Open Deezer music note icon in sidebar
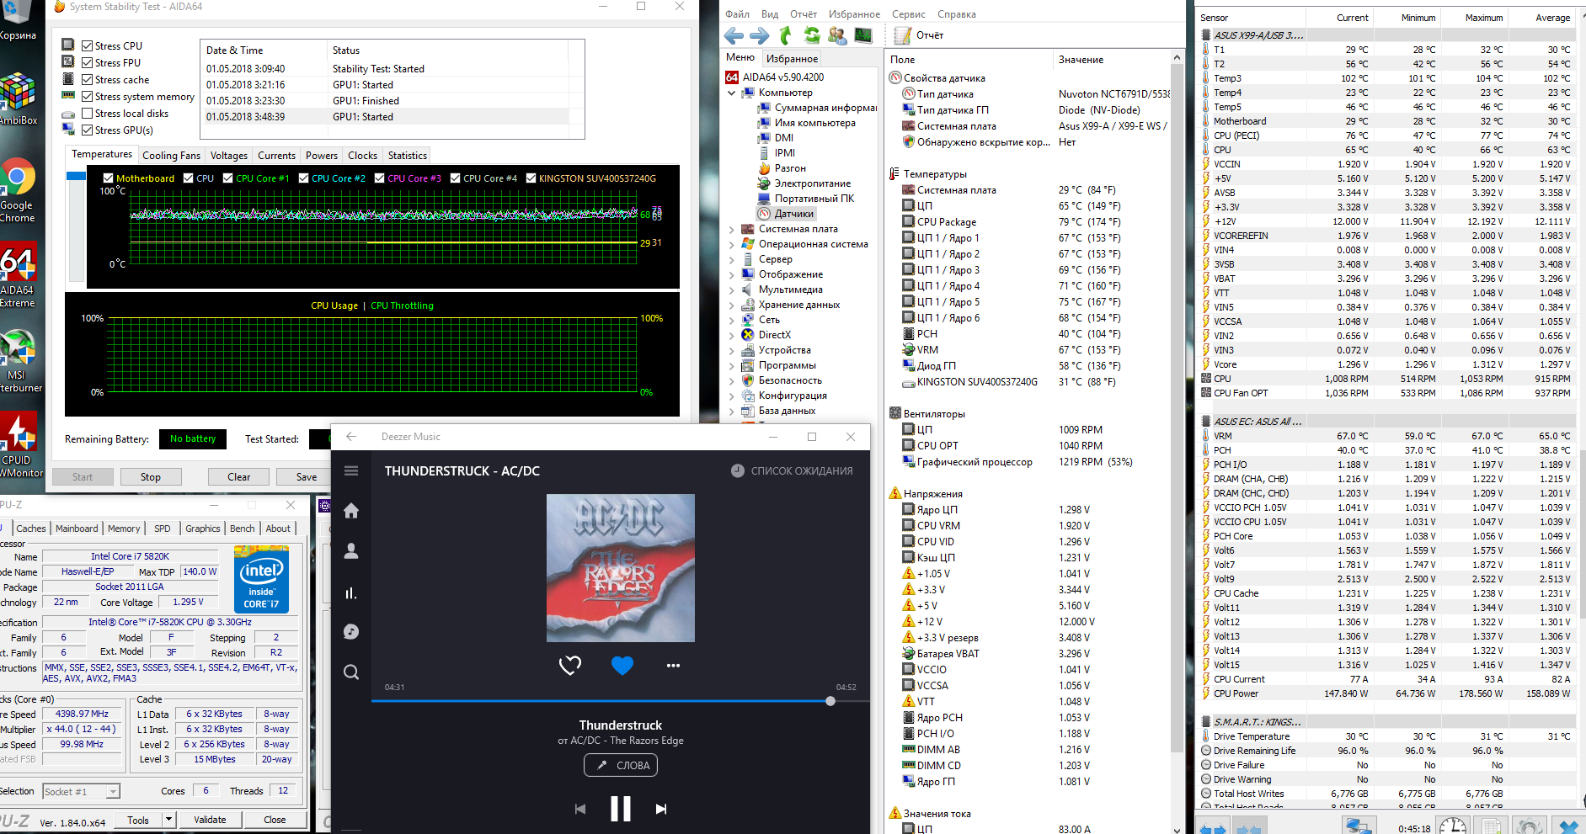The image size is (1586, 834). pyautogui.click(x=351, y=632)
